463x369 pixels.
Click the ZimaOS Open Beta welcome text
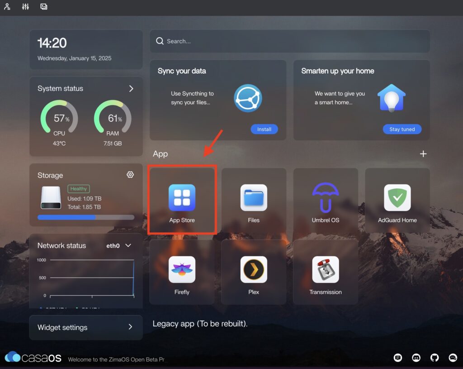[x=116, y=359]
